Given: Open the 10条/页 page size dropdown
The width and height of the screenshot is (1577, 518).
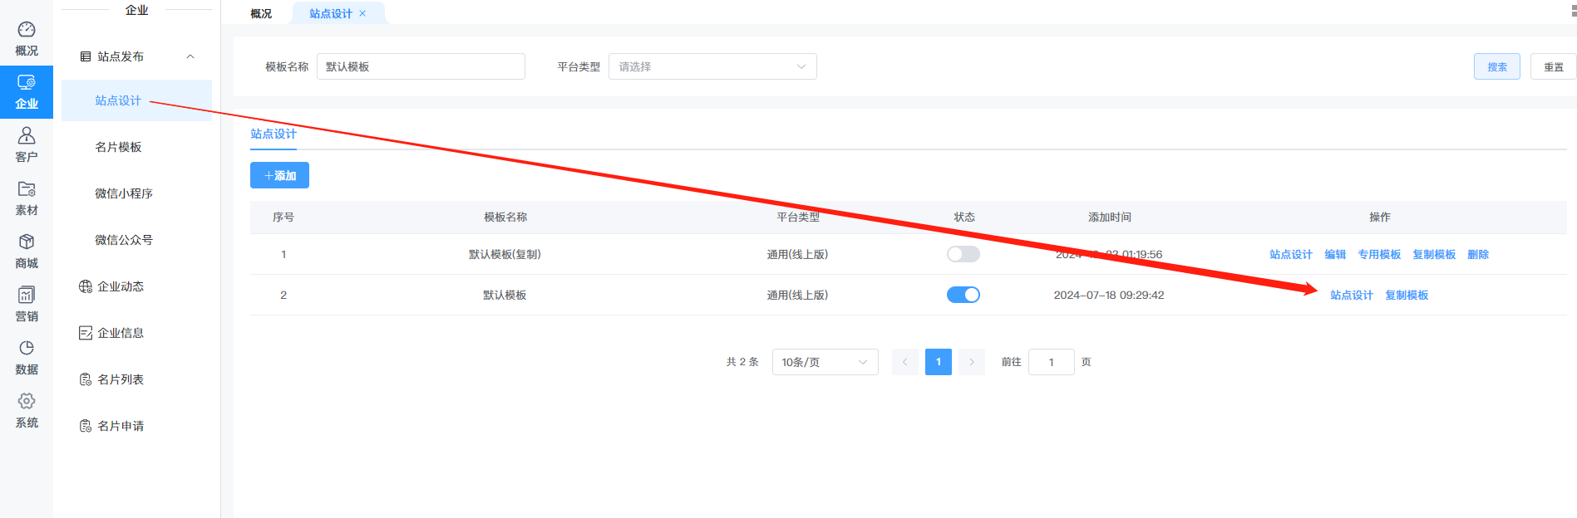Looking at the screenshot, I should (x=824, y=362).
